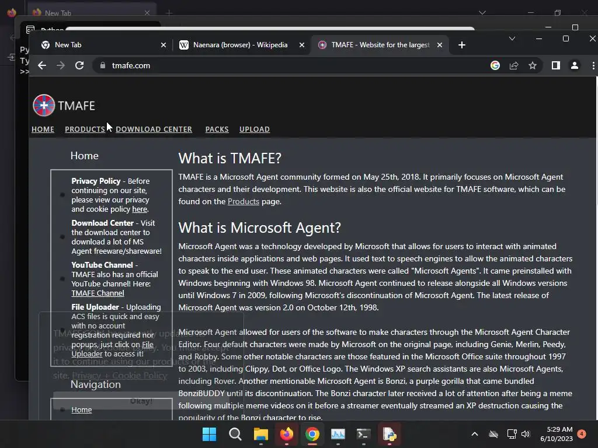Open a new Chrome tab with the plus button
Viewport: 598px width, 448px height.
point(461,45)
